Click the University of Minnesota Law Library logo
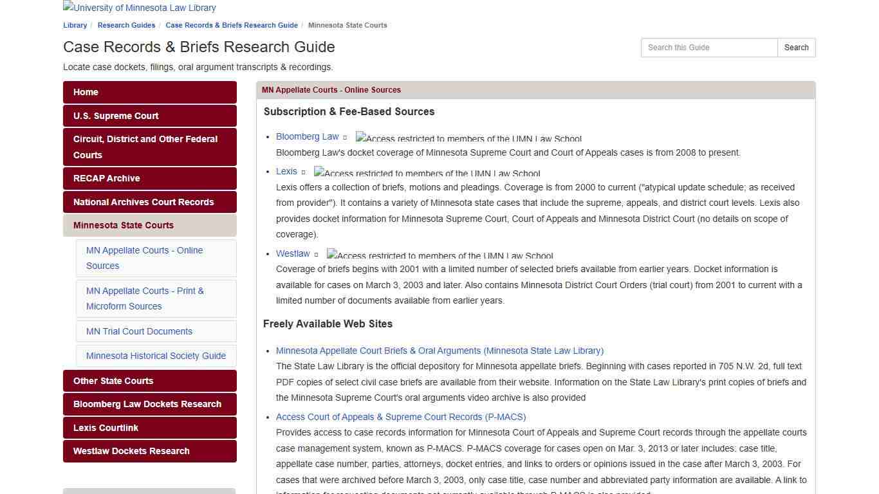Viewport: 879px width, 494px height. click(139, 8)
